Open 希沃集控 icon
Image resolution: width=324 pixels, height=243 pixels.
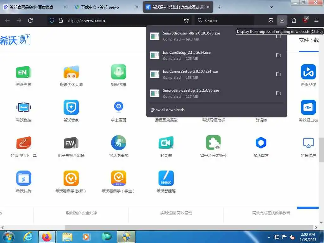(x=23, y=107)
